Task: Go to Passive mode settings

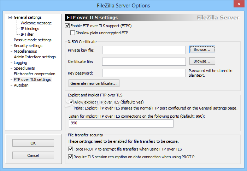Action: click(33, 40)
